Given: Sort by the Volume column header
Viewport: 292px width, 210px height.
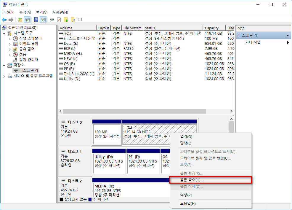Looking at the screenshot, I should coord(77,28).
